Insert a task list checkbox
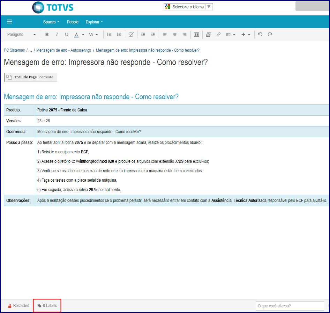This screenshot has height=313, width=330. tap(131, 35)
